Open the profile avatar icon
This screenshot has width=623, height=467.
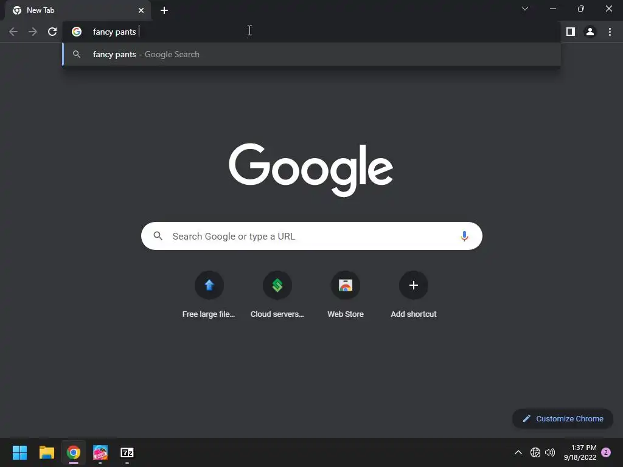tap(590, 32)
